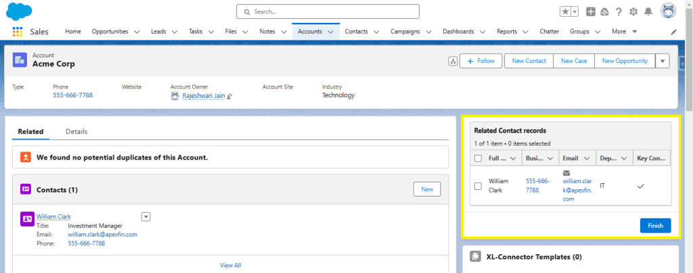Open the Help question mark icon
The height and width of the screenshot is (273, 693).
click(619, 12)
